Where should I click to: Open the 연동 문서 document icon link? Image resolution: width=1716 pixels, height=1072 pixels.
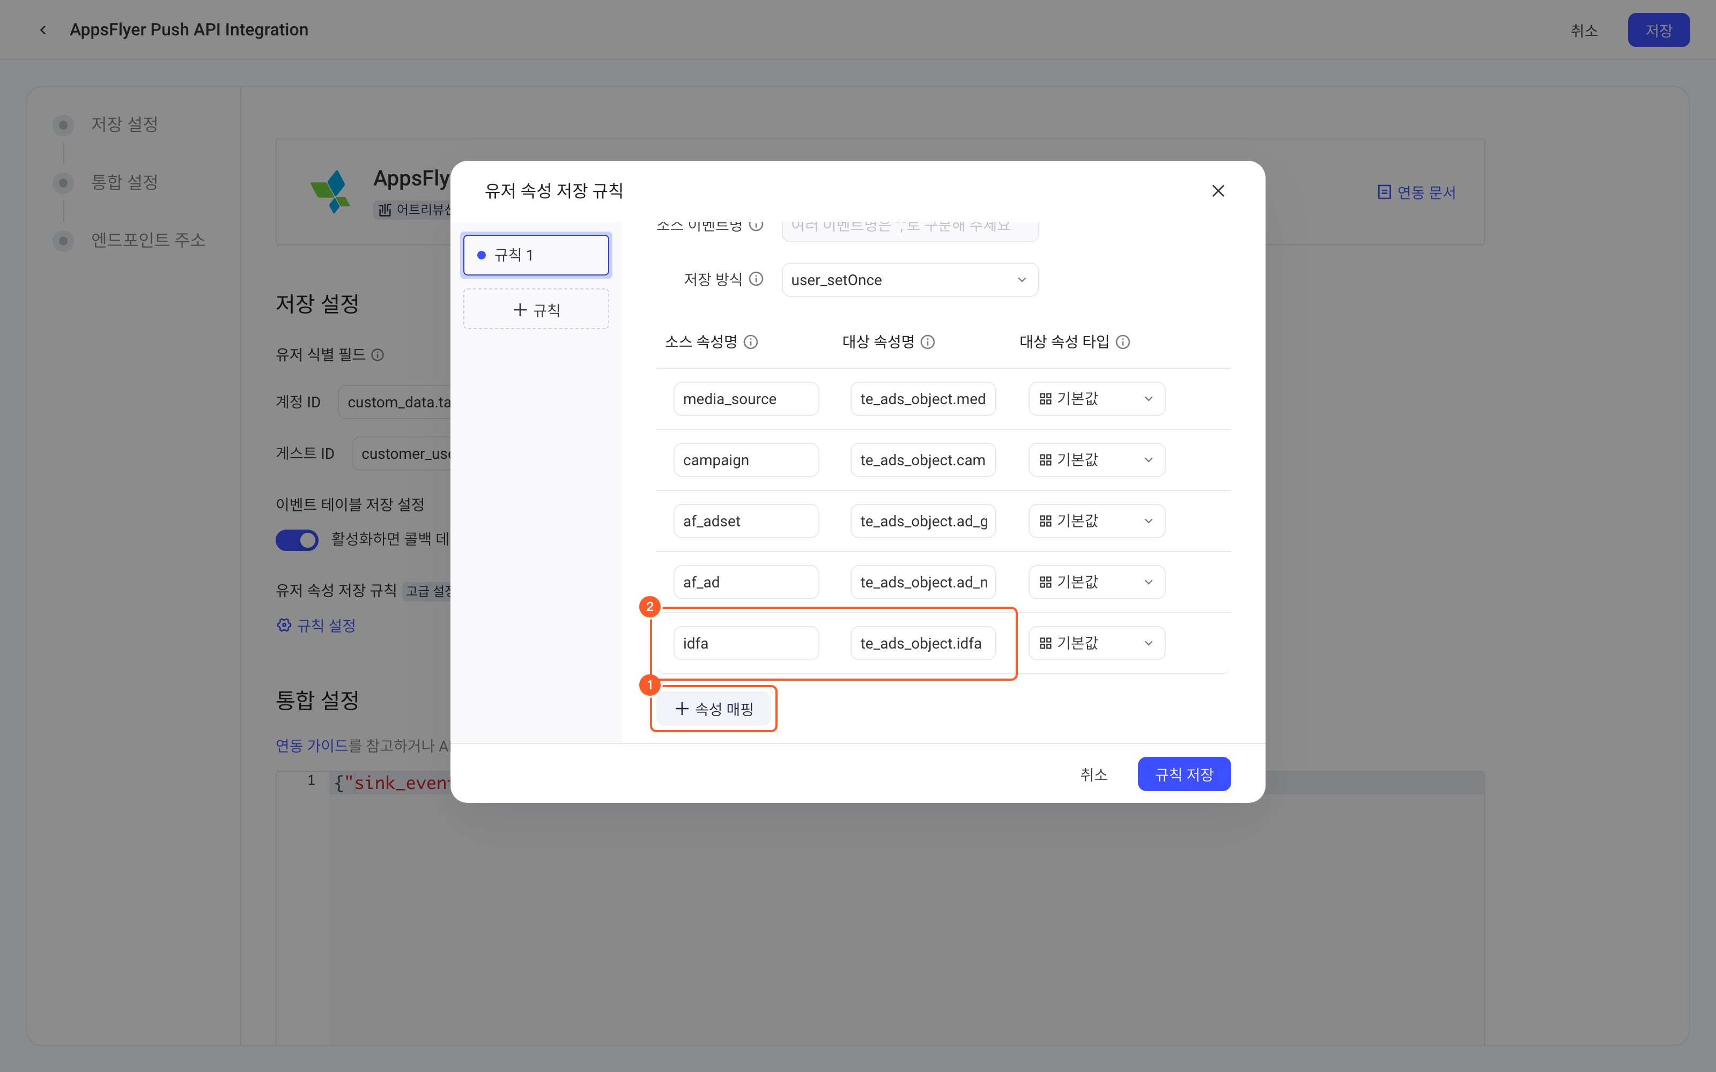pyautogui.click(x=1384, y=192)
